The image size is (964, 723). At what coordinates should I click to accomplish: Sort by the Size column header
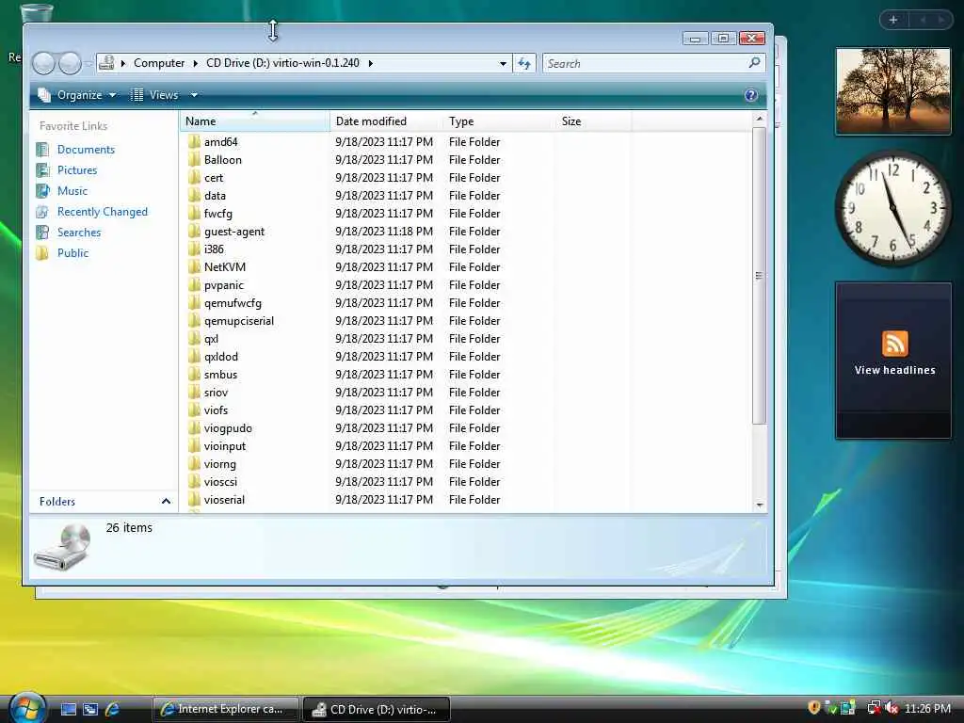point(593,121)
